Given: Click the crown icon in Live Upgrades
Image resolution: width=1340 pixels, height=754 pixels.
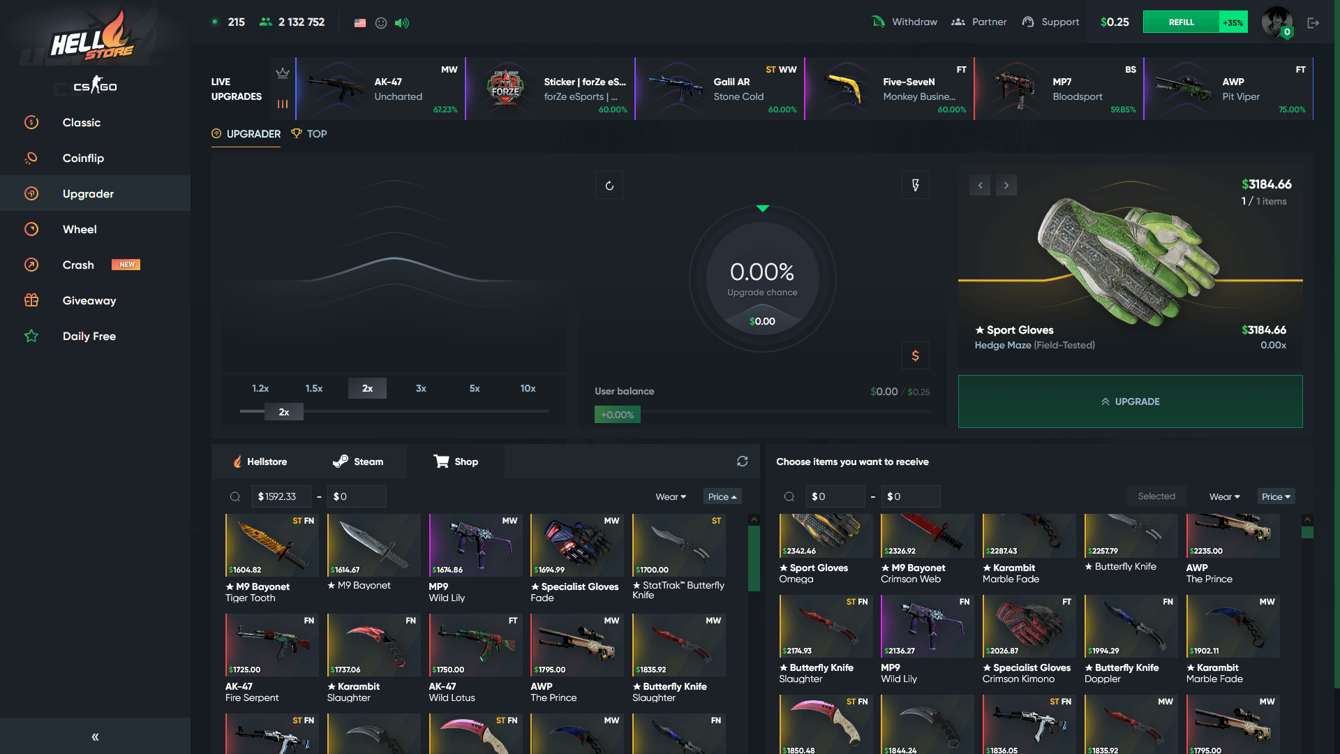Looking at the screenshot, I should point(282,73).
